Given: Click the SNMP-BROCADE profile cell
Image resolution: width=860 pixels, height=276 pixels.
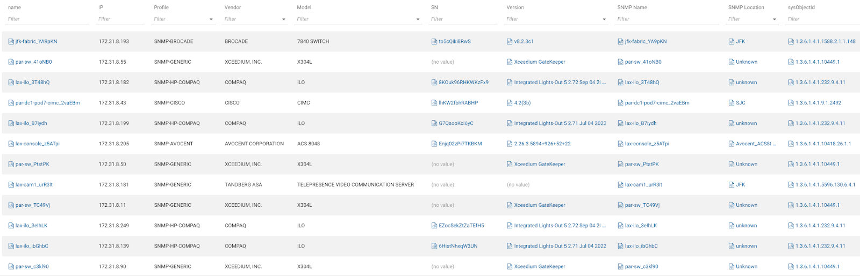Looking at the screenshot, I should coord(174,41).
